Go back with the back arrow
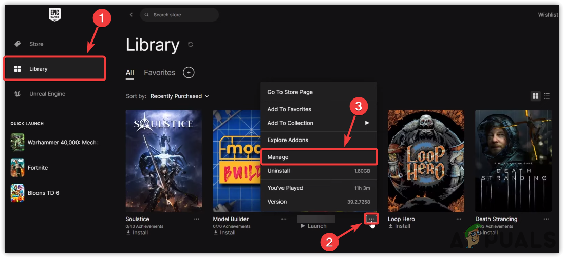 [131, 15]
